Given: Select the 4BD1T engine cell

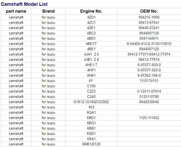Looking at the screenshot, I should 91,44.
